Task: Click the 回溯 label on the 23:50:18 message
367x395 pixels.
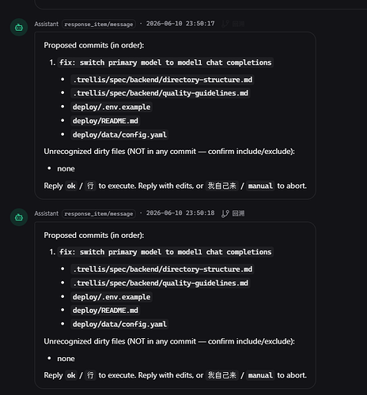Action: coord(238,213)
